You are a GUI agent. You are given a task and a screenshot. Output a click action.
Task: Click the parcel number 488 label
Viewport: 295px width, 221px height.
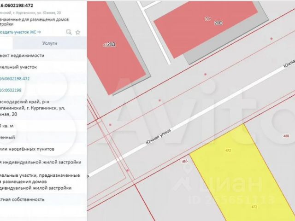[x=286, y=136]
